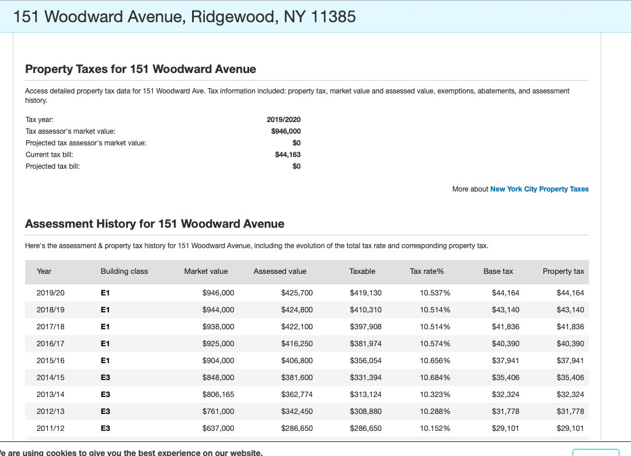Click the Taxable column header

[362, 271]
